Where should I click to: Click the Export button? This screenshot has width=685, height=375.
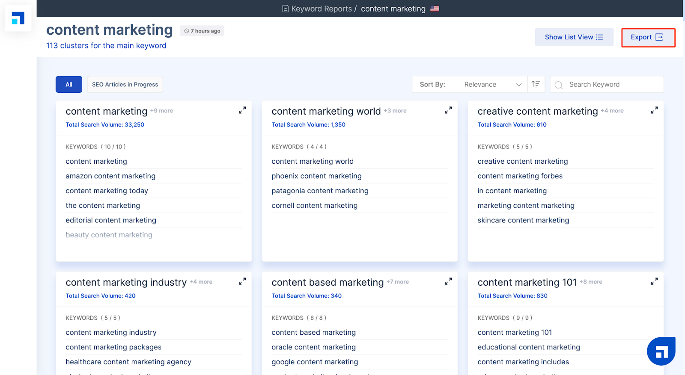(648, 38)
